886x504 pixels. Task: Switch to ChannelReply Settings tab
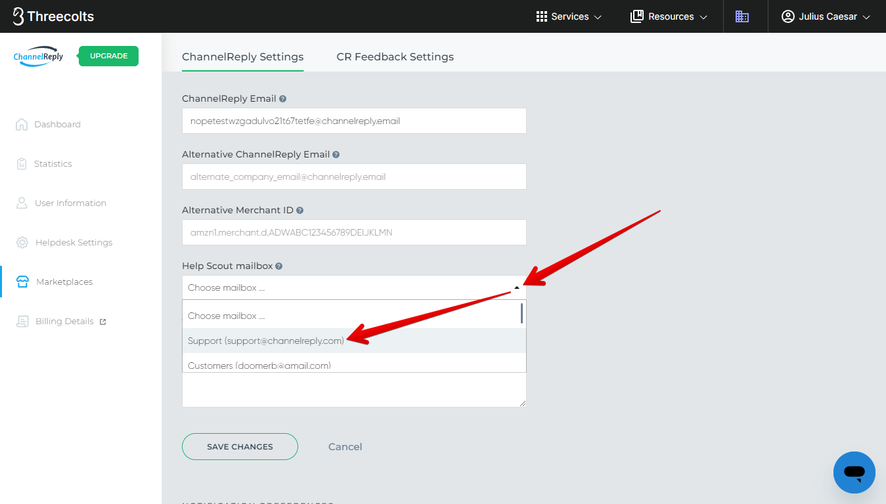[x=242, y=56]
